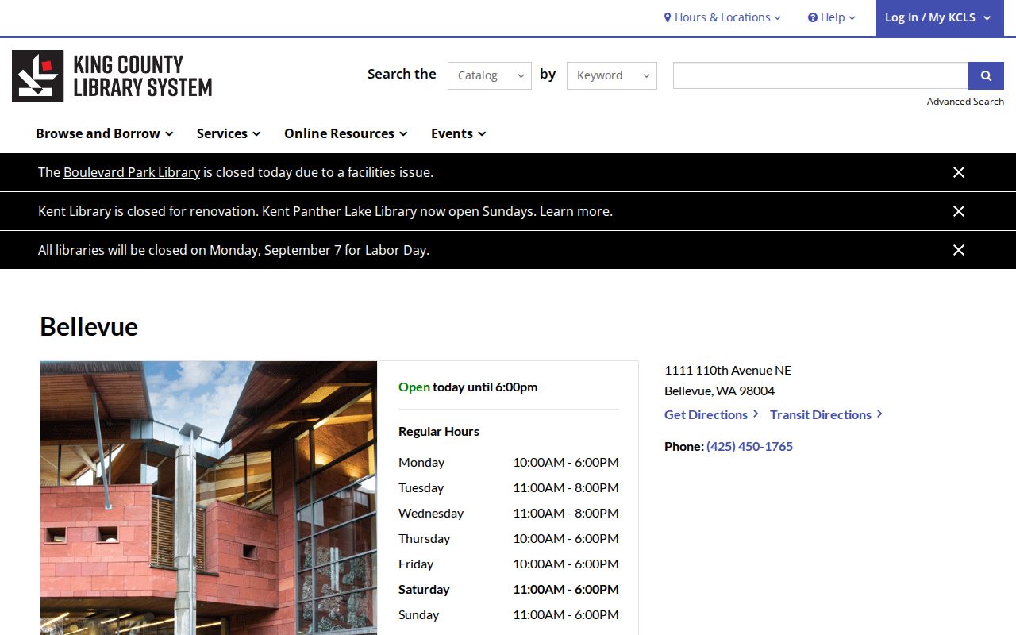
Task: Open the Hours & Locations dropdown
Action: click(x=722, y=17)
